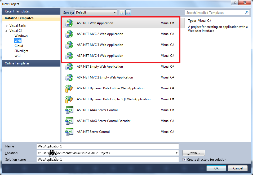253x175 pixels.
Task: Click Visual C# label on Server Control row
Action: 167,132
